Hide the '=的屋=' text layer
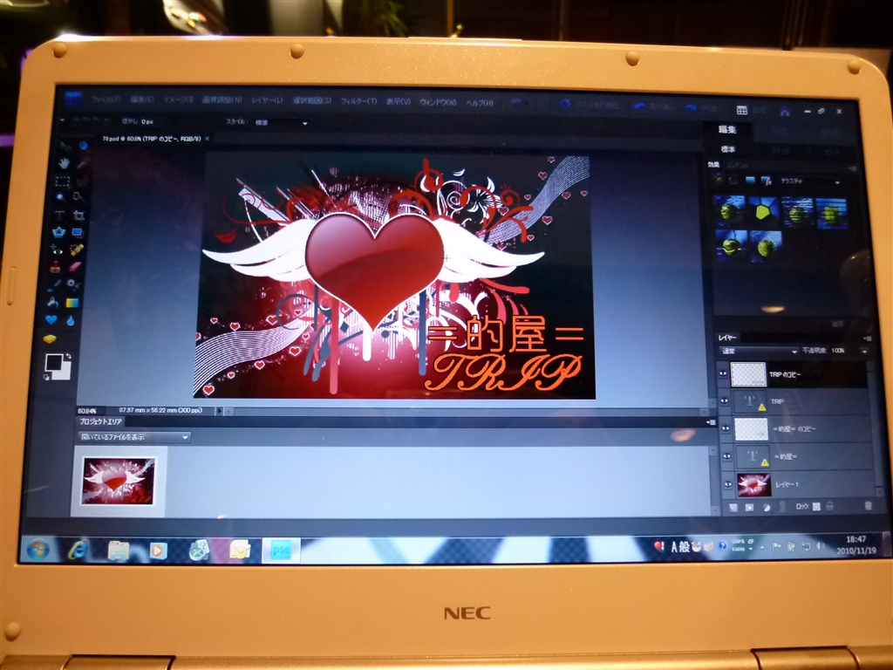This screenshot has height=670, width=893. tap(726, 456)
